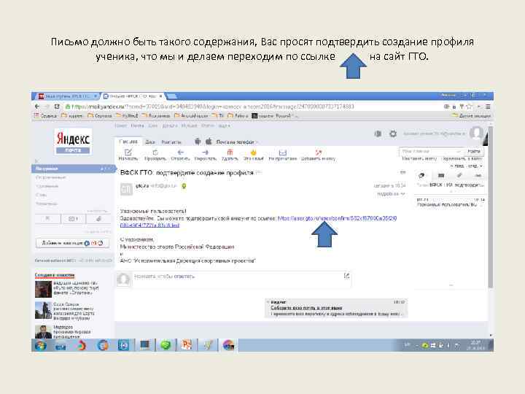Click the Не прочитано envelope icon
The image size is (525, 394).
point(283,152)
